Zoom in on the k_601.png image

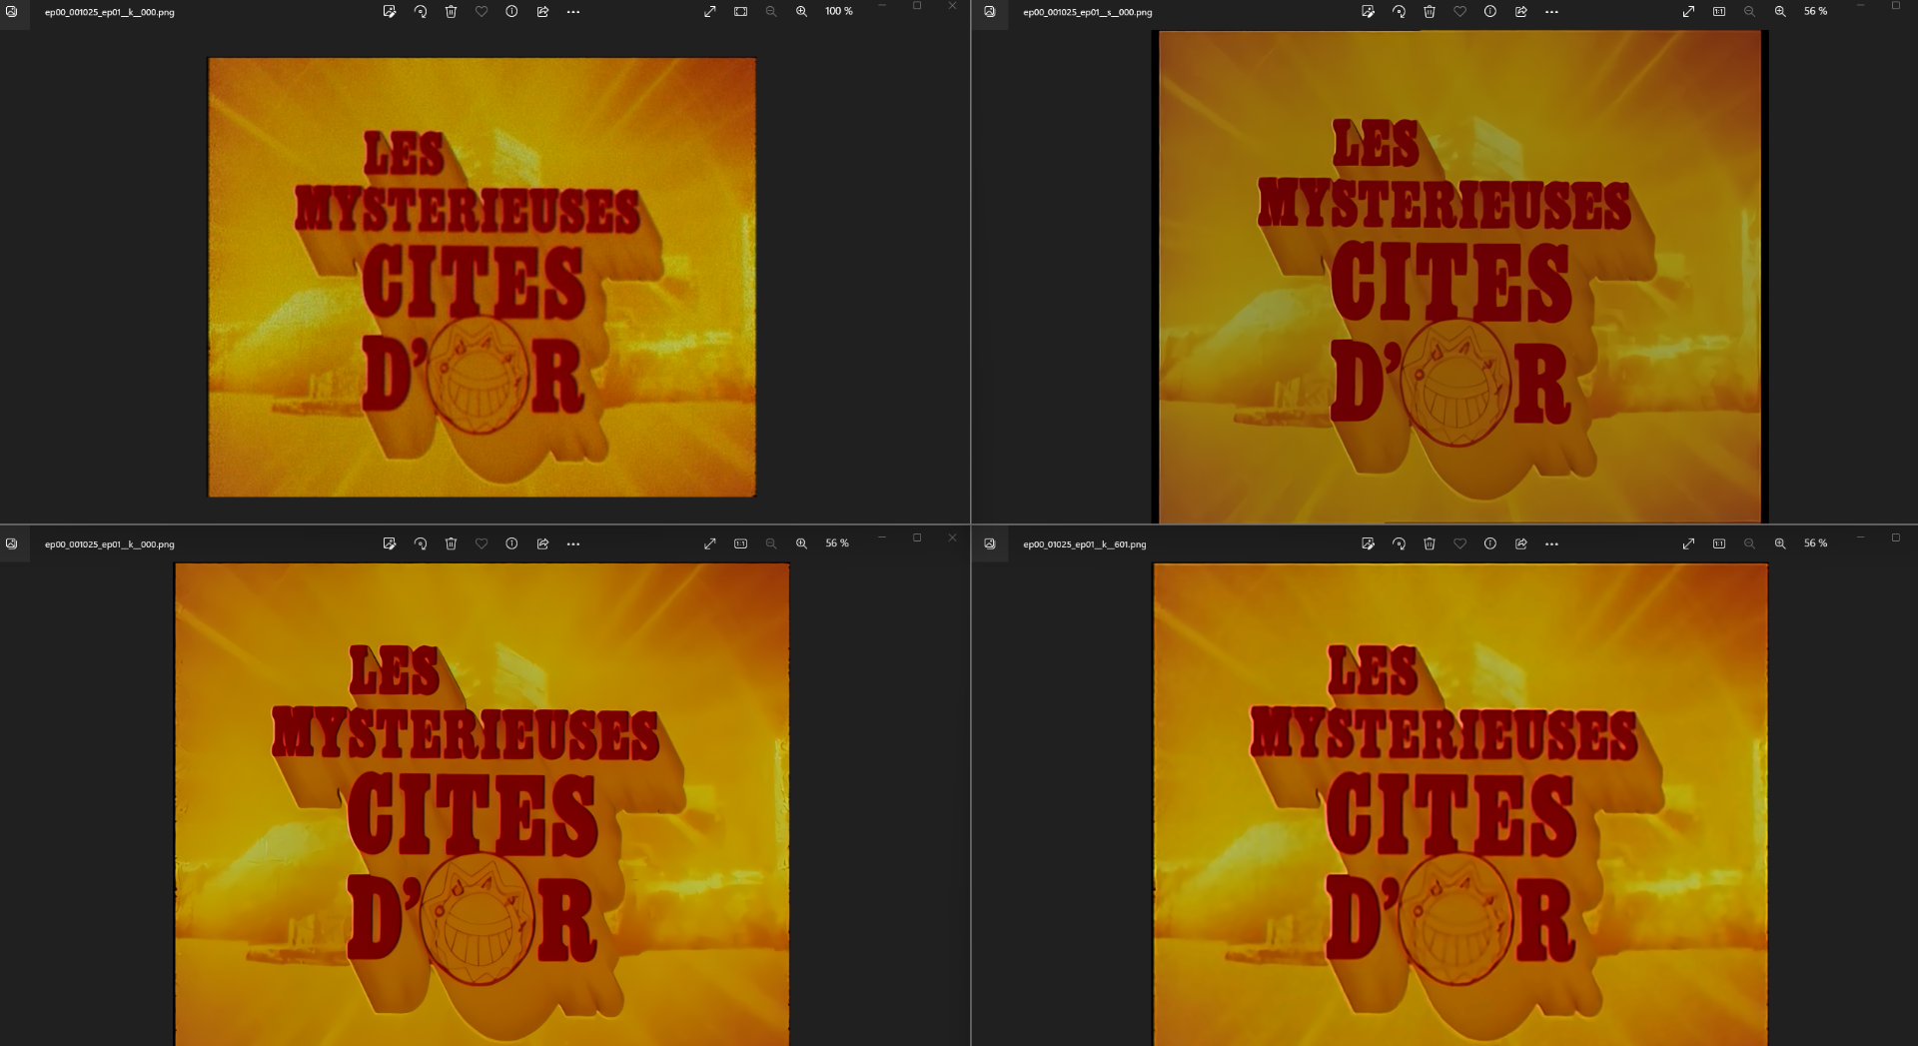1780,543
